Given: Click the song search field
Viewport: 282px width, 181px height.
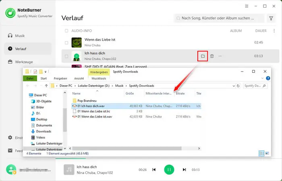Looking at the screenshot, I should pyautogui.click(x=219, y=18).
